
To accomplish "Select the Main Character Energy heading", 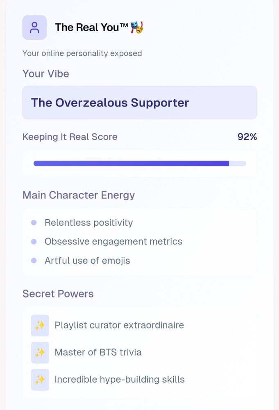I will click(x=79, y=195).
